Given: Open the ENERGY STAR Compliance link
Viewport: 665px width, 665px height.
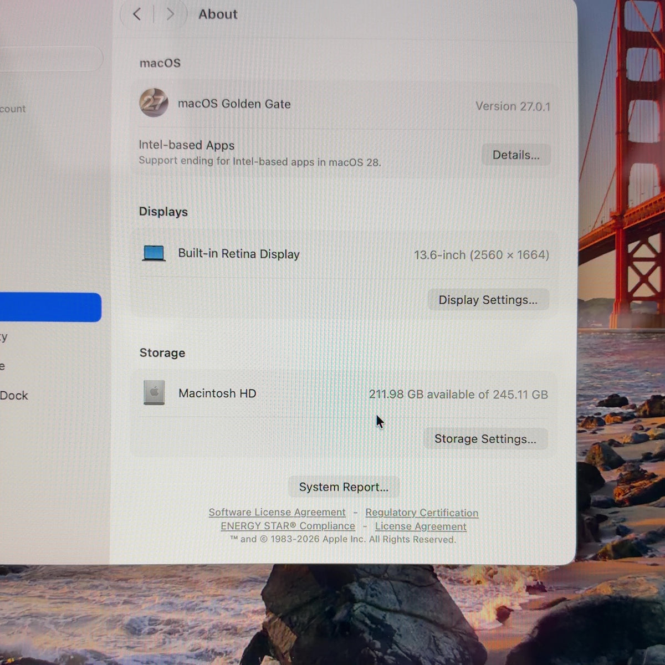Looking at the screenshot, I should click(x=288, y=526).
